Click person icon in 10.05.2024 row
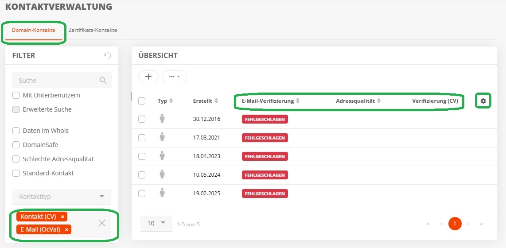The height and width of the screenshot is (248, 506). 162,175
